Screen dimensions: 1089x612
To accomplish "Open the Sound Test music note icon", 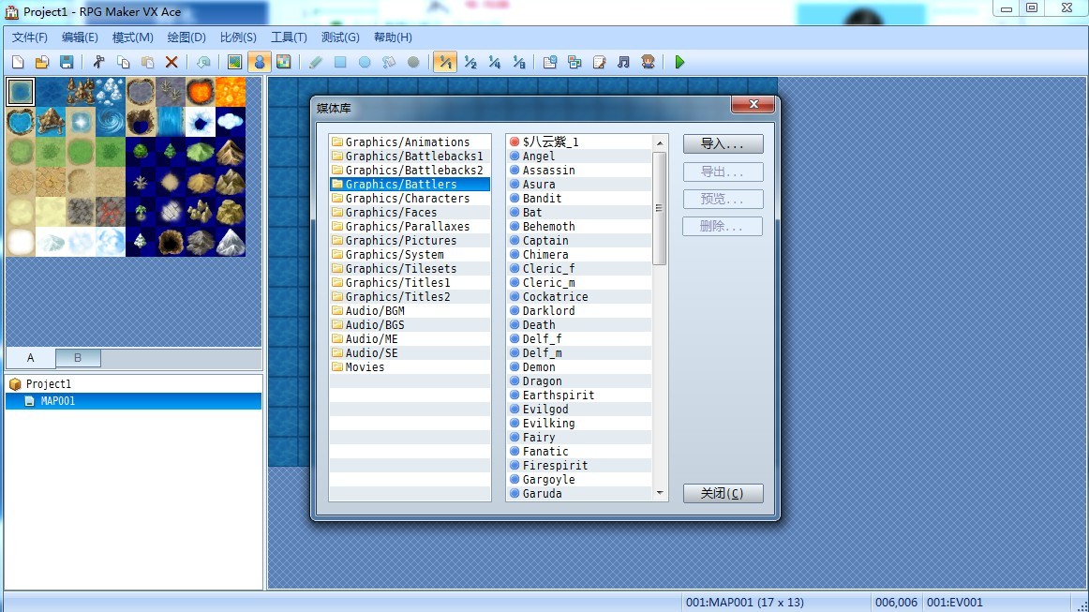I will pos(623,63).
